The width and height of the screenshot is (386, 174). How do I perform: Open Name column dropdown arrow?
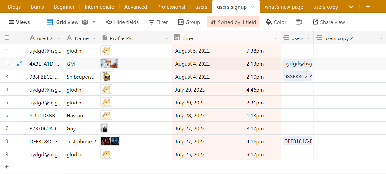[94, 38]
